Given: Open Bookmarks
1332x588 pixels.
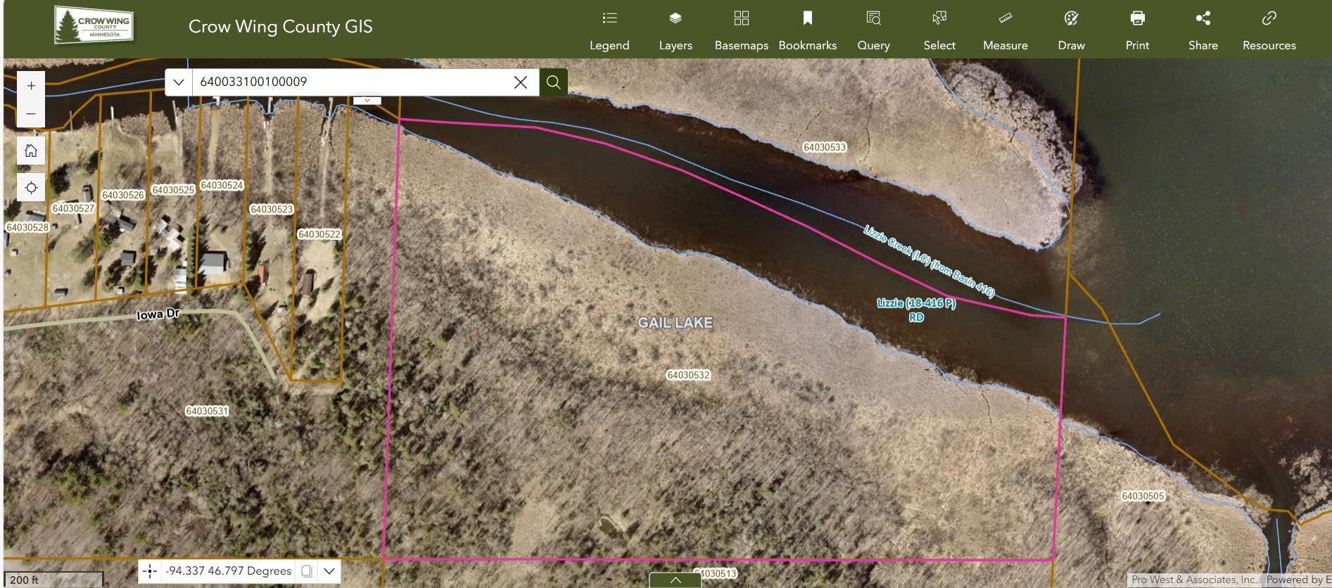Looking at the screenshot, I should click(808, 30).
